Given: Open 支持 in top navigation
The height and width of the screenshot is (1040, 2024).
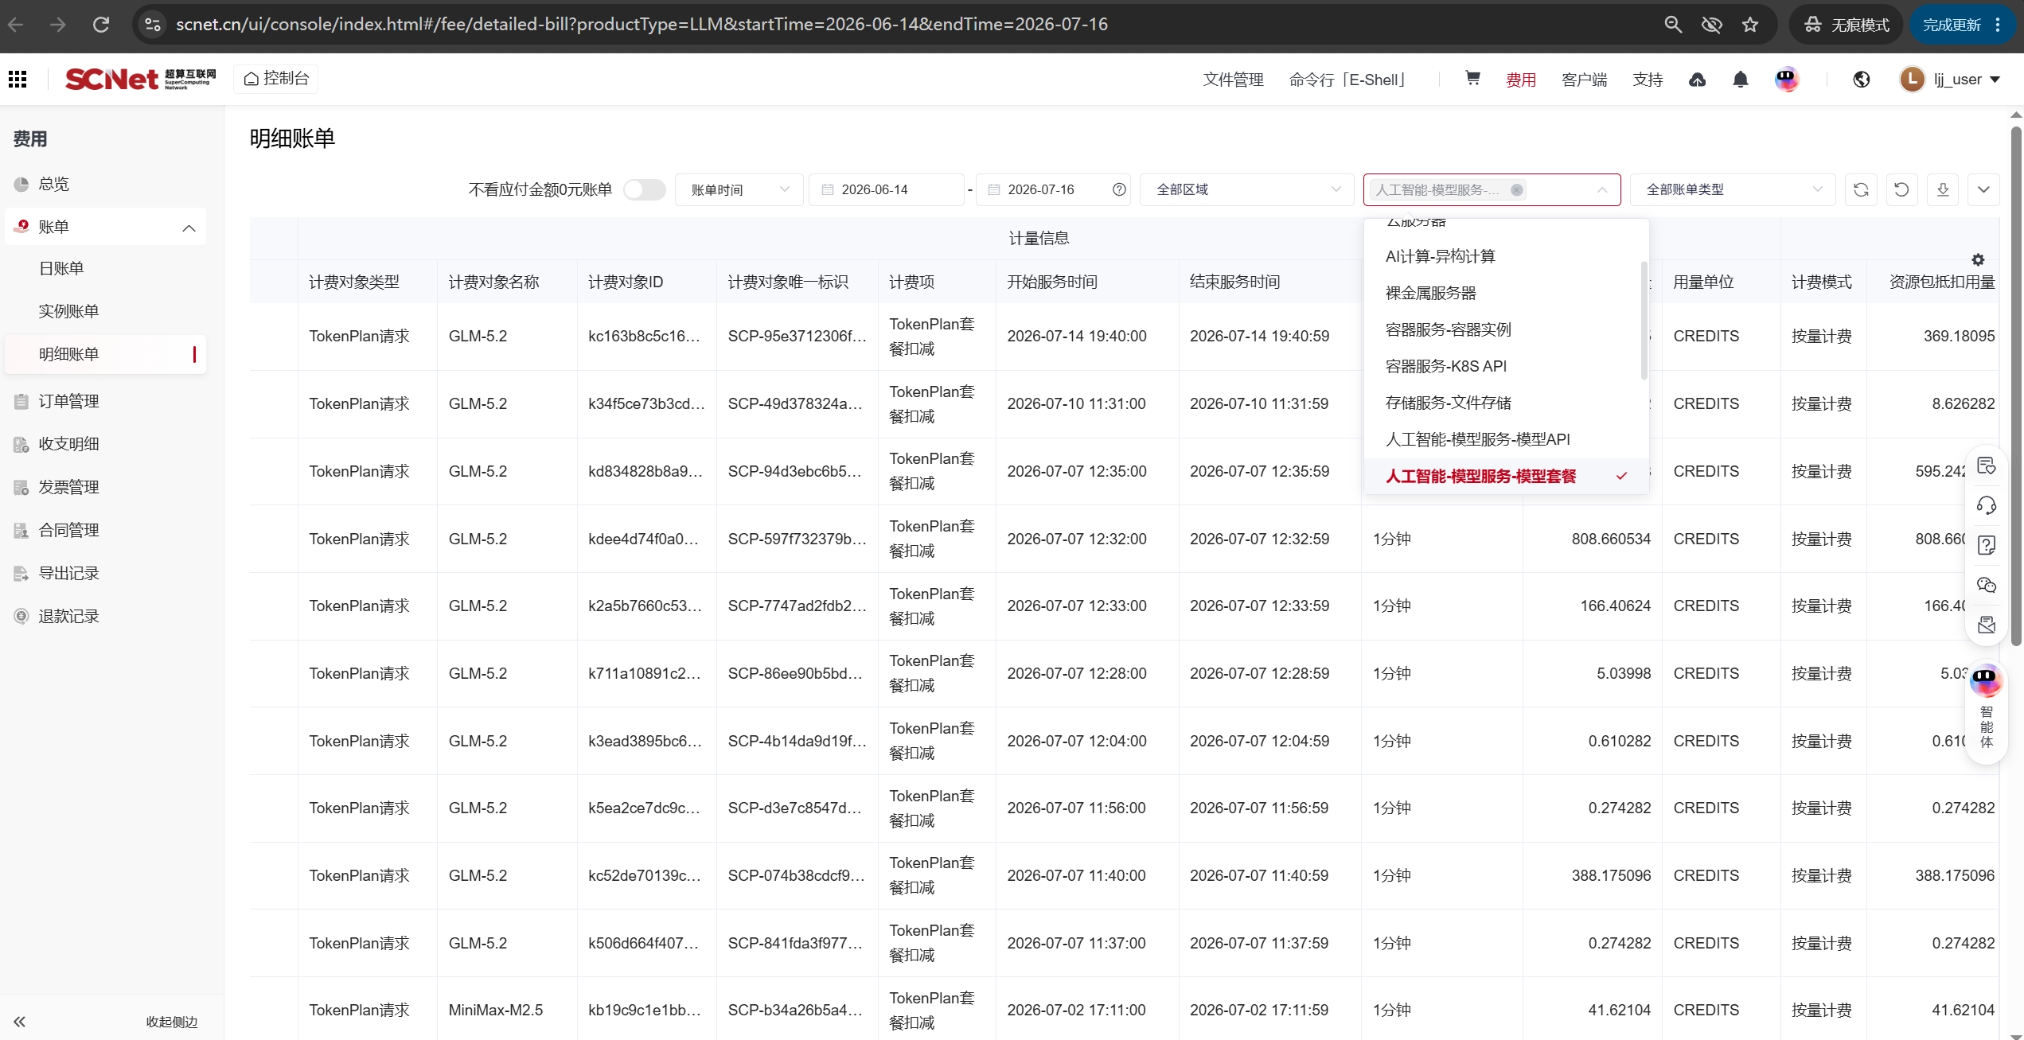Looking at the screenshot, I should pos(1648,80).
